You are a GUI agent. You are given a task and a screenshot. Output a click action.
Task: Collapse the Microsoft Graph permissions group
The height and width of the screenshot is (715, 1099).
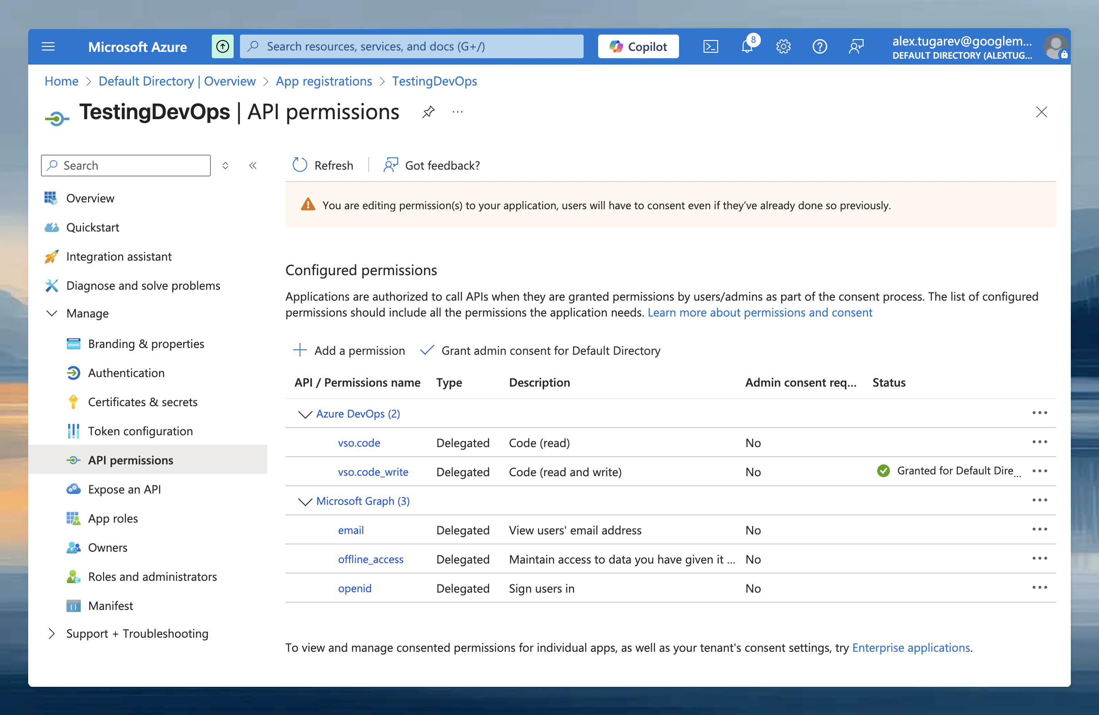click(x=305, y=502)
